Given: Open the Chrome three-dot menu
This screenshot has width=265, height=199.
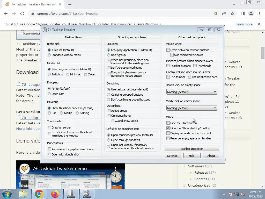Looking at the screenshot, I should (259, 13).
